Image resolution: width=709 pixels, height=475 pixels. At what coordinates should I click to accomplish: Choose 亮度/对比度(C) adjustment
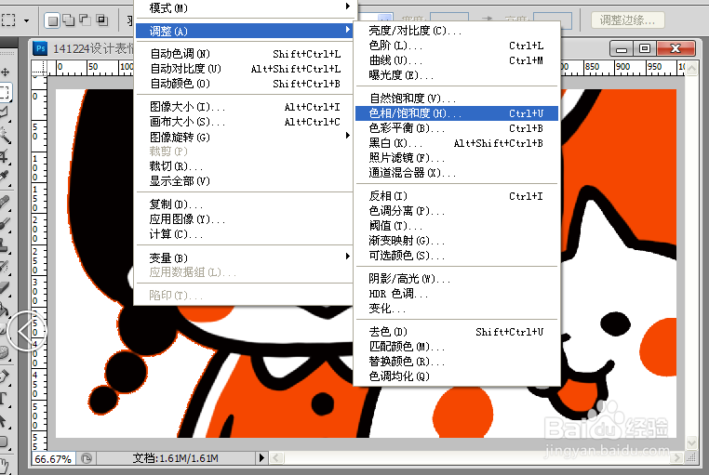coord(457,31)
